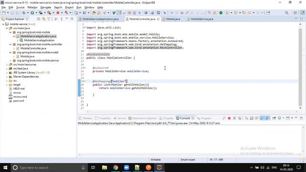Maximize the Console panel

(x=301, y=118)
